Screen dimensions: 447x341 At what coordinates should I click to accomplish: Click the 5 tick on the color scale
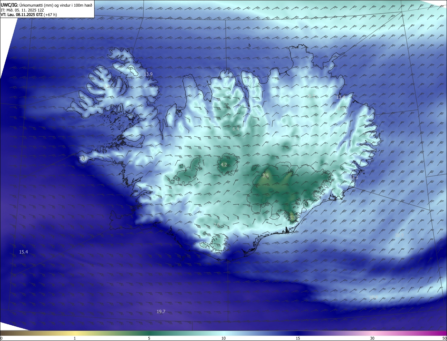(x=149, y=338)
